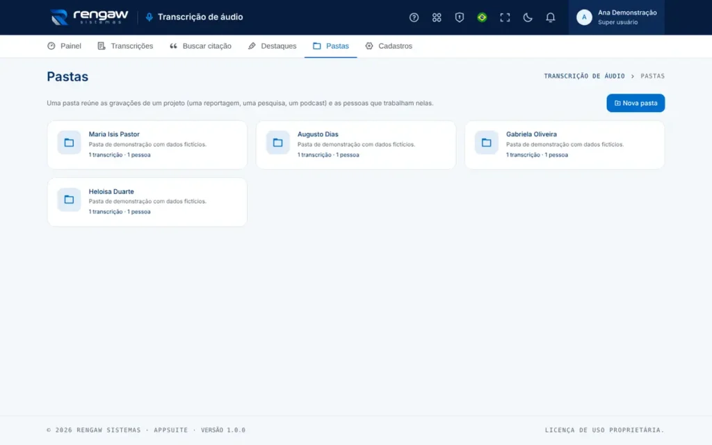Click the folder icon on Maria Isis Pastor card

tap(69, 143)
